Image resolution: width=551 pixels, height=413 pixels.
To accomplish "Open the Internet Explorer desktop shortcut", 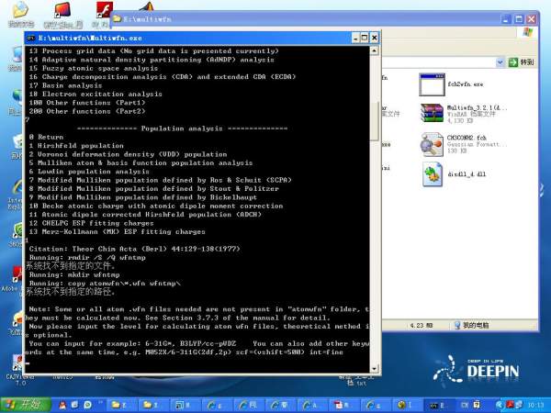I will click(x=17, y=188).
